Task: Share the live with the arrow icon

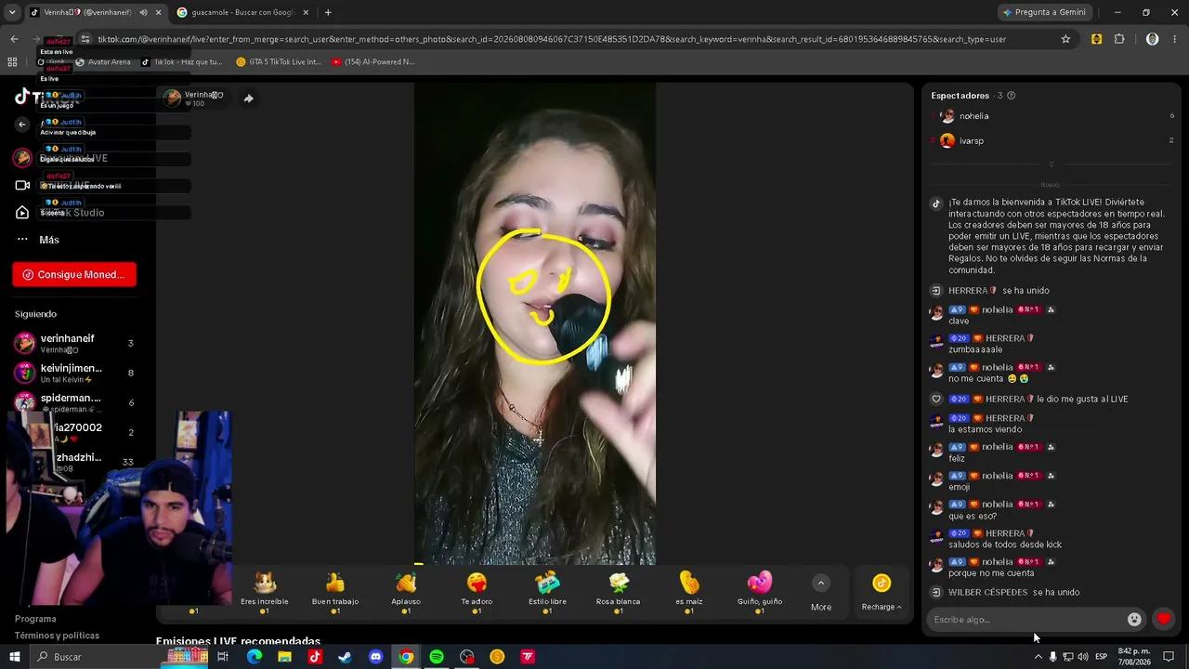Action: tap(248, 98)
